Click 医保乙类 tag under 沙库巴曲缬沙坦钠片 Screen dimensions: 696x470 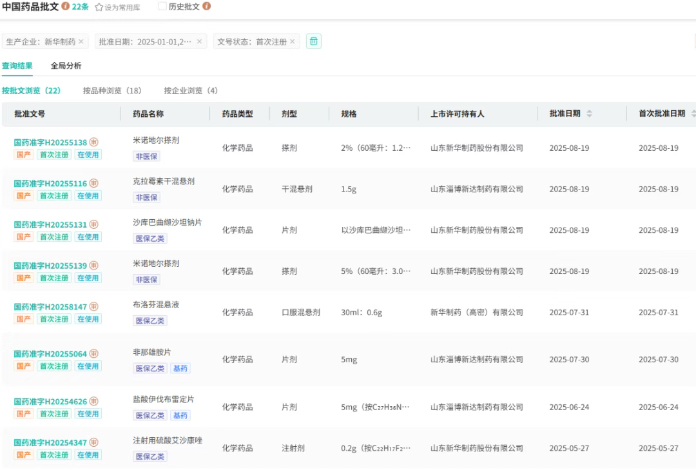pyautogui.click(x=150, y=239)
